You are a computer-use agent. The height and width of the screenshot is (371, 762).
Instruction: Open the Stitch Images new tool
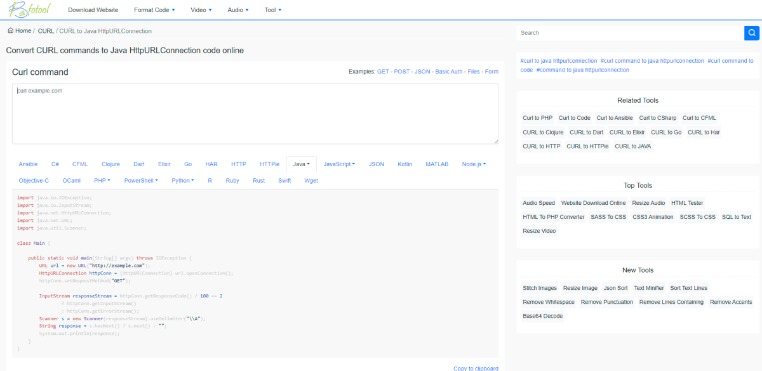(540, 288)
